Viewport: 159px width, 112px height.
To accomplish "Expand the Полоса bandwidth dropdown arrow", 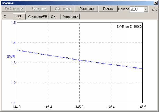I will point(146,9).
